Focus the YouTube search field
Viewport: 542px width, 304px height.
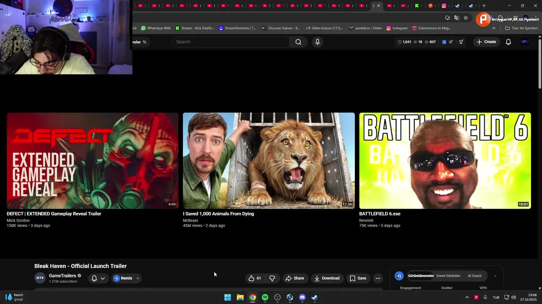click(x=231, y=42)
